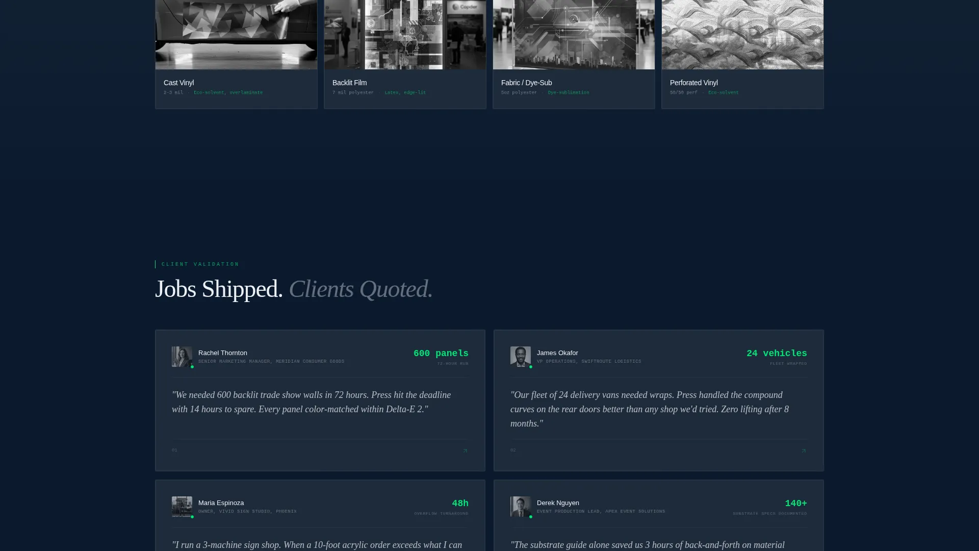Click Maria Espinoza's avatar photo
Image resolution: width=979 pixels, height=551 pixels.
182,507
